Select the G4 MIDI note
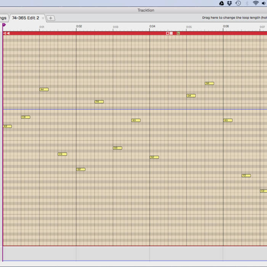Viewport: 267px width, 267px height. pyautogui.click(x=191, y=96)
